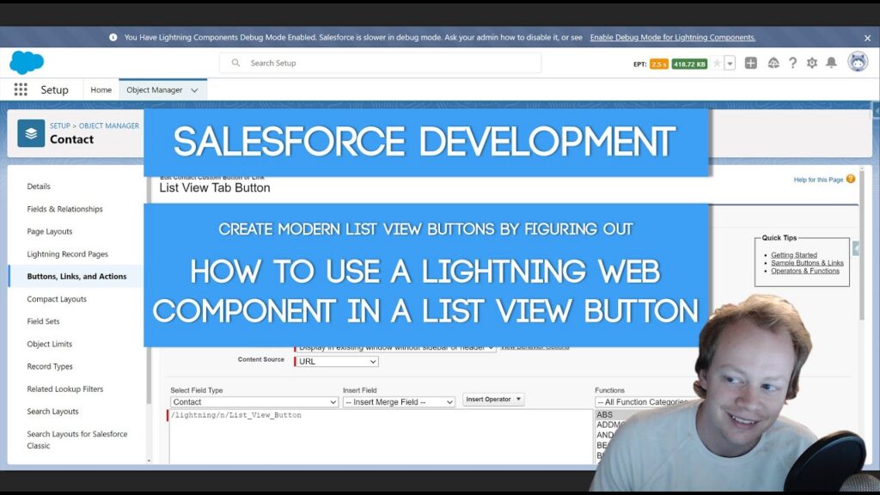
Task: Open Details in the sidebar
Action: 39,186
